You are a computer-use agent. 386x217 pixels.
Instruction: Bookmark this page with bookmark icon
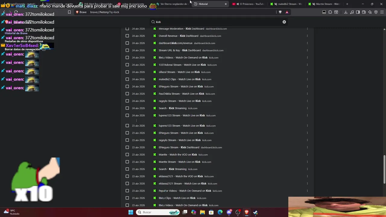click(x=69, y=12)
